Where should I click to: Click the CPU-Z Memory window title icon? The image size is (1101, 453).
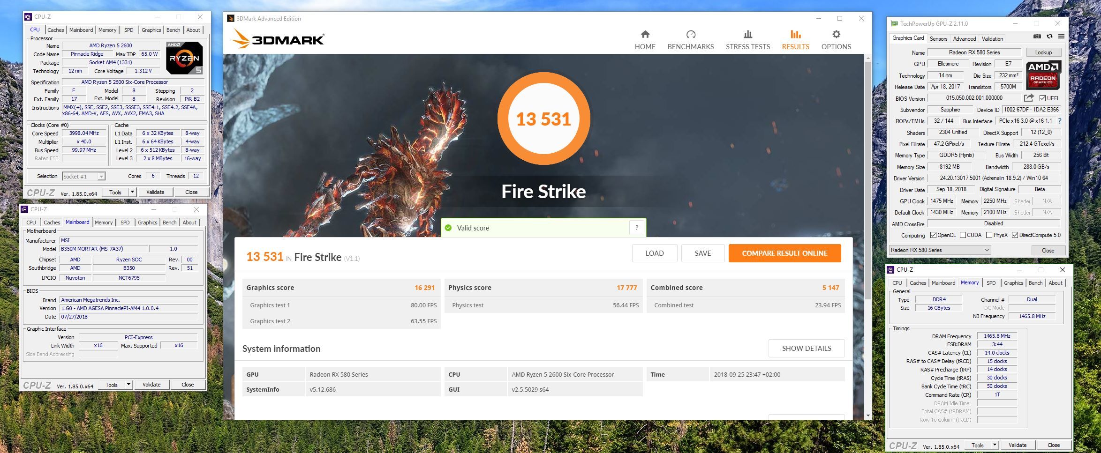point(890,270)
